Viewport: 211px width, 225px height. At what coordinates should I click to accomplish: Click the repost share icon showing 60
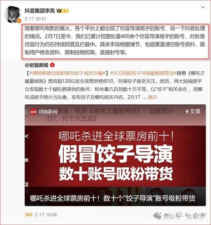pos(158,215)
